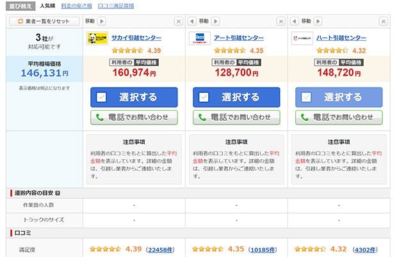Open ハート引越センター link
This screenshot has width=397, height=257.
[x=341, y=38]
